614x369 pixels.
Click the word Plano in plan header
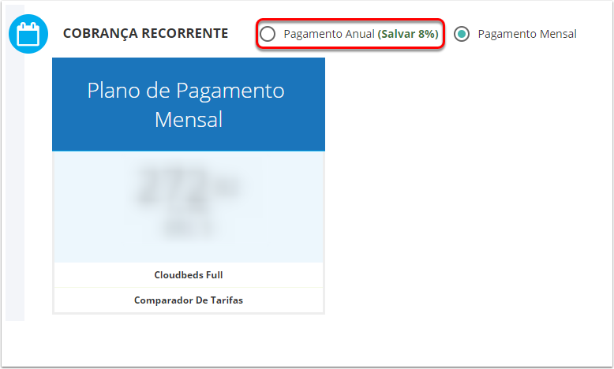[x=114, y=91]
